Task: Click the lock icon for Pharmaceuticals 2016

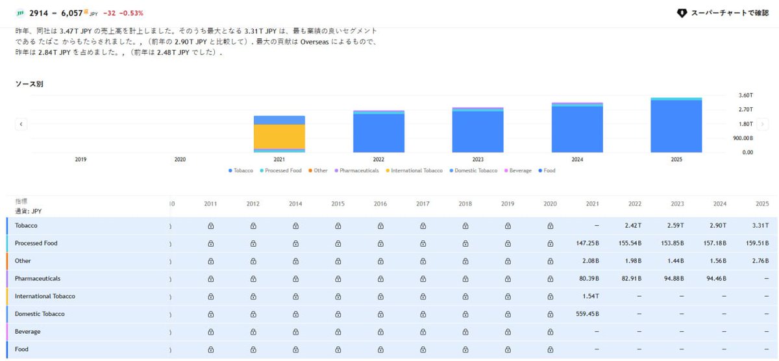Action: pos(380,279)
